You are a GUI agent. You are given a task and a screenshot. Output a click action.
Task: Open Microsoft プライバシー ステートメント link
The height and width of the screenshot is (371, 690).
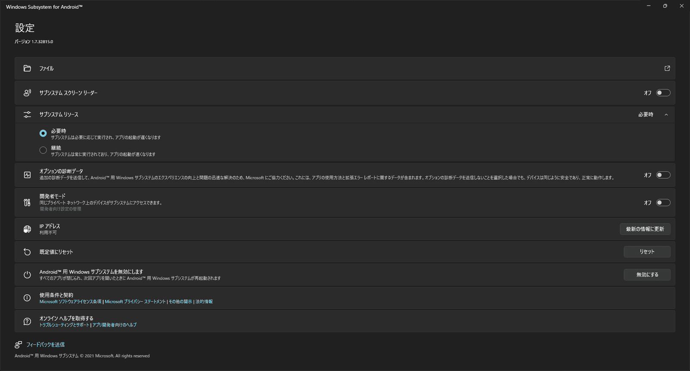click(x=135, y=302)
